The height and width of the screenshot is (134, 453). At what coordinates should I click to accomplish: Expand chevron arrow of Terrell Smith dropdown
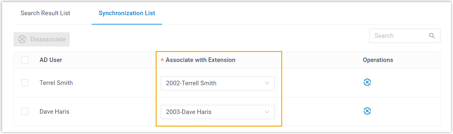(x=267, y=83)
